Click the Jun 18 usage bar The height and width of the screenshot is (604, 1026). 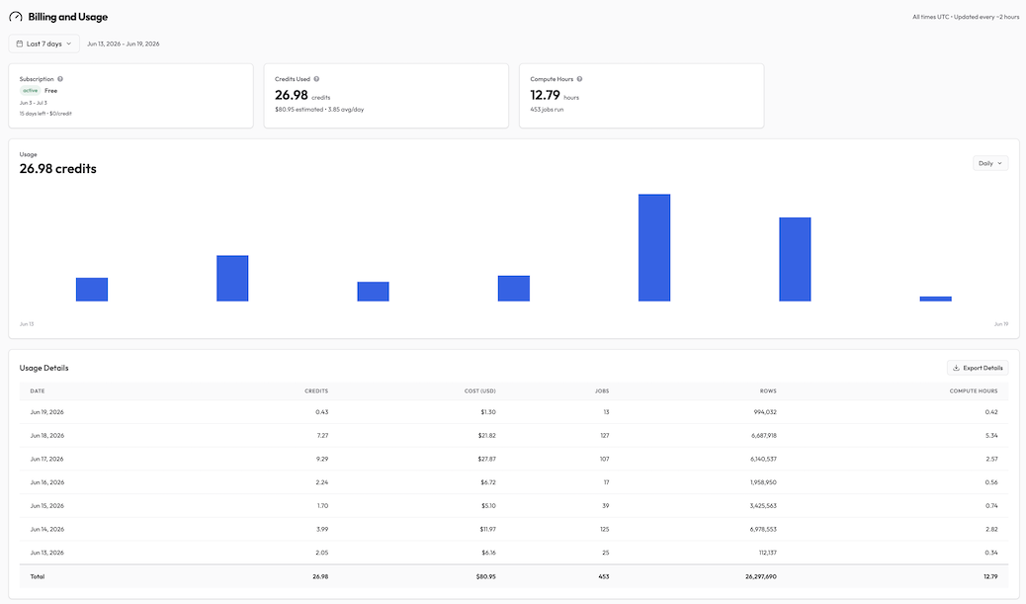795,260
